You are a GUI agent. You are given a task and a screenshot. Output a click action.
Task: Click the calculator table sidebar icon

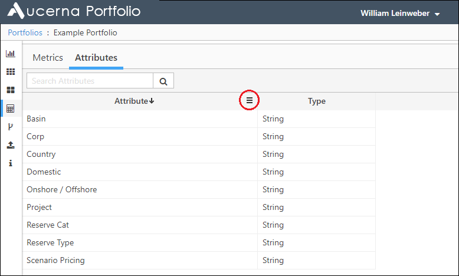[11, 109]
